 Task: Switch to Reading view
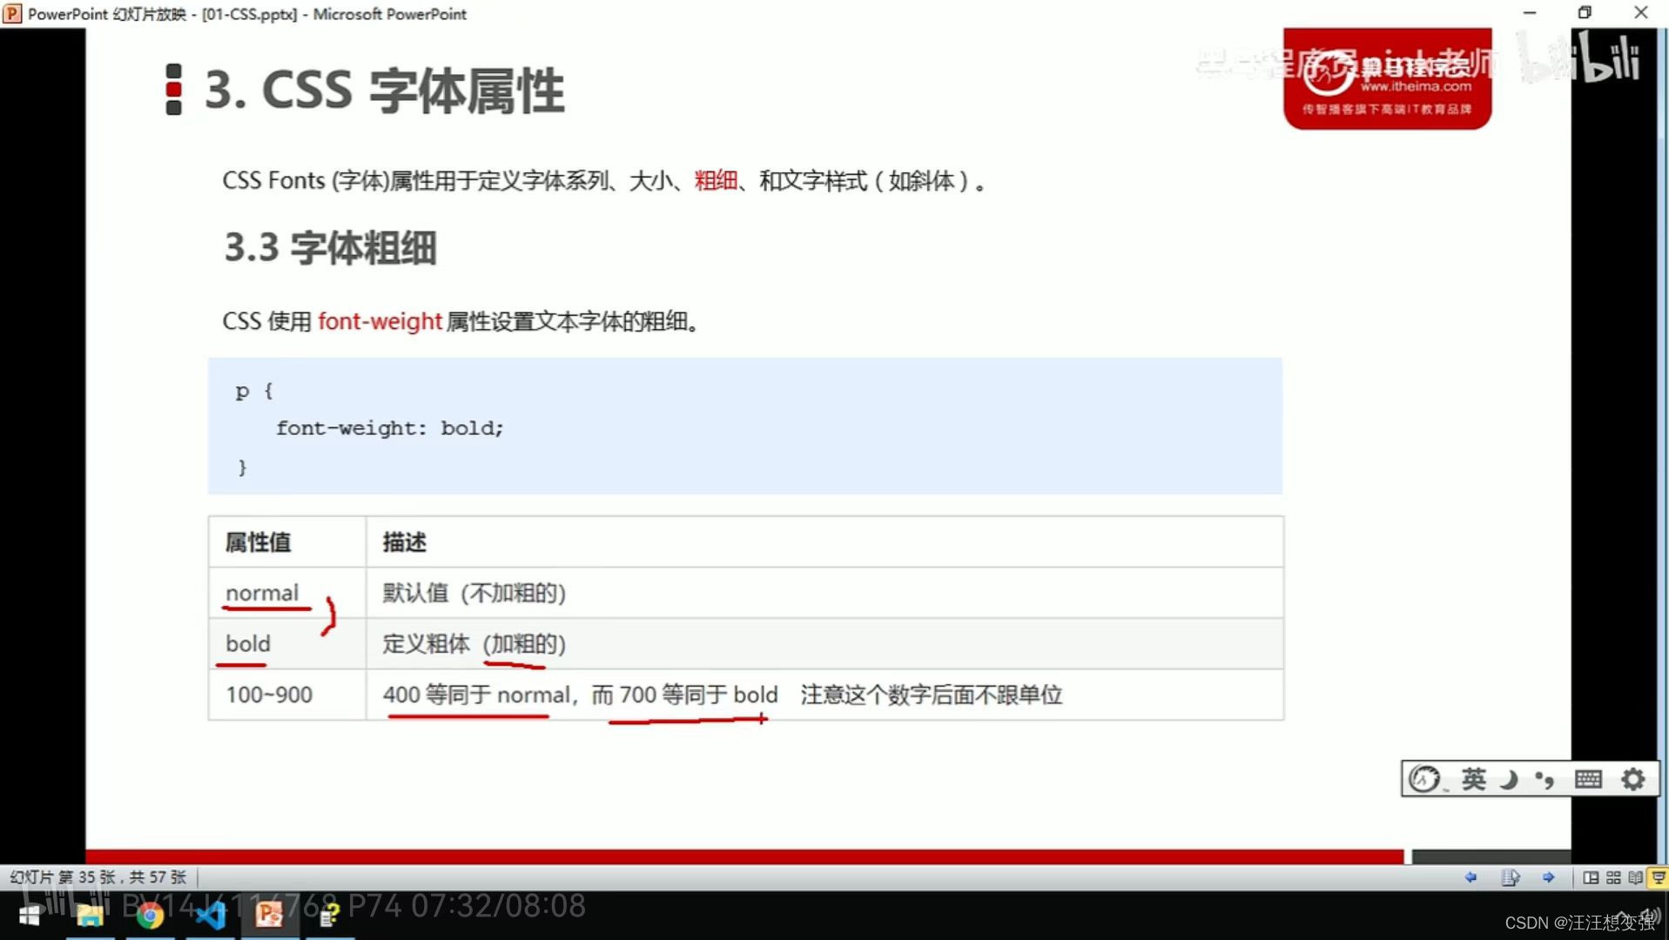tap(1635, 877)
